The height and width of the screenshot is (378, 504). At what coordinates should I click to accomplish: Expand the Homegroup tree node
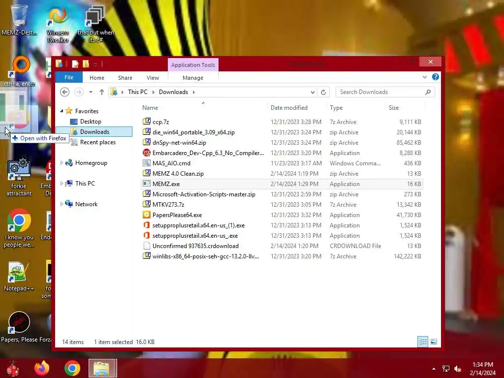62,163
